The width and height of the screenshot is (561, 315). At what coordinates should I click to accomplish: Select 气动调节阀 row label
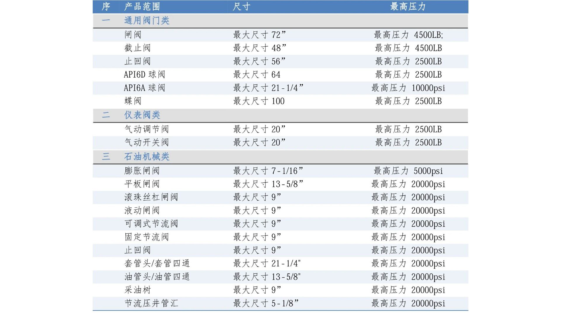tap(147, 129)
